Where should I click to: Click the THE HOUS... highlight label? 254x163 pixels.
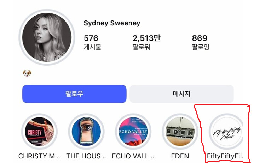pos(86,156)
